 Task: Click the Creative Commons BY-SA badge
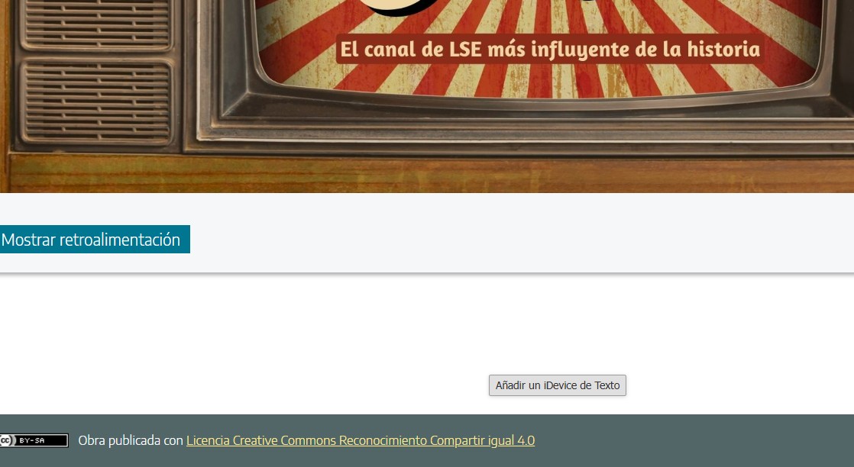[x=34, y=440]
